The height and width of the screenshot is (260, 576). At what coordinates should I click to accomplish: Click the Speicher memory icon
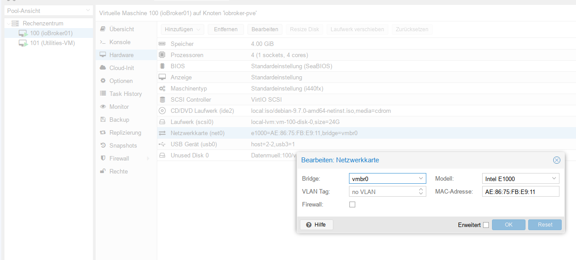point(162,44)
